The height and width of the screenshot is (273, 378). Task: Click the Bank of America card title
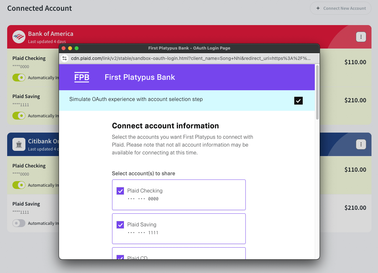(x=51, y=34)
